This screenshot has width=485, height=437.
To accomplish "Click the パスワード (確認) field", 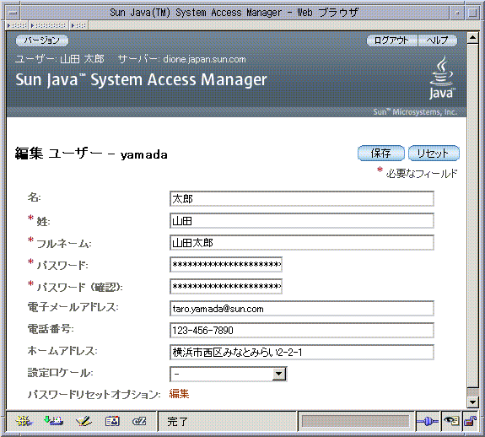I will pyautogui.click(x=226, y=286).
